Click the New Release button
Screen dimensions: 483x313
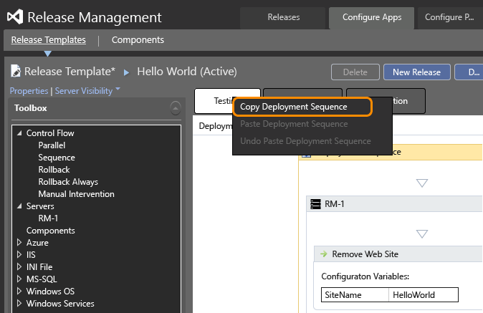tap(417, 72)
